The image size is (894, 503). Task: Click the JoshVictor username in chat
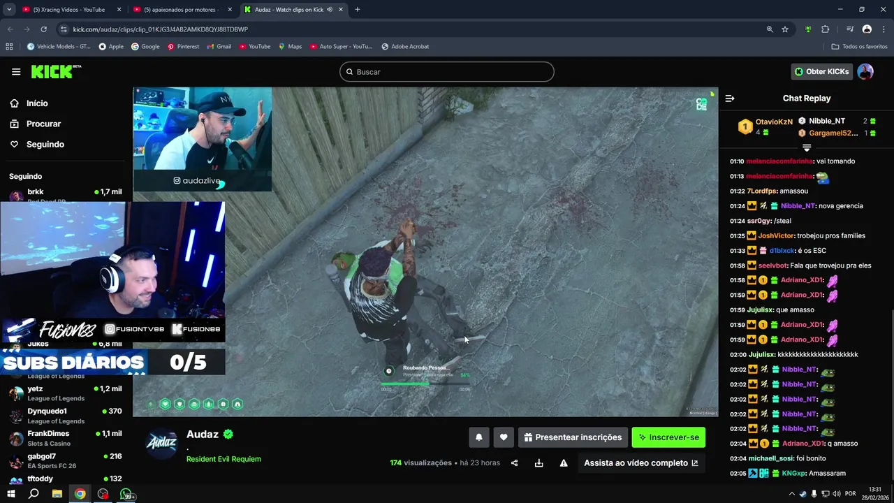point(776,236)
